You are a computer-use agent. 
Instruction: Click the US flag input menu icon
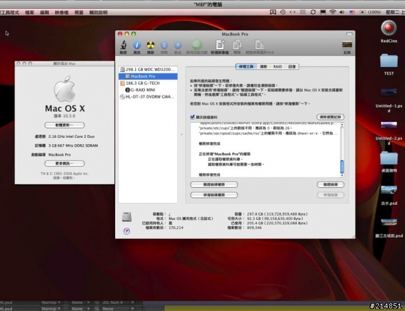(x=352, y=12)
